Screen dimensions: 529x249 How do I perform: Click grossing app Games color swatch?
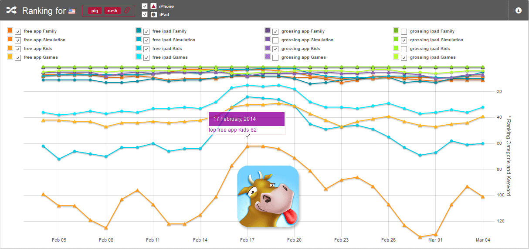[x=268, y=56]
